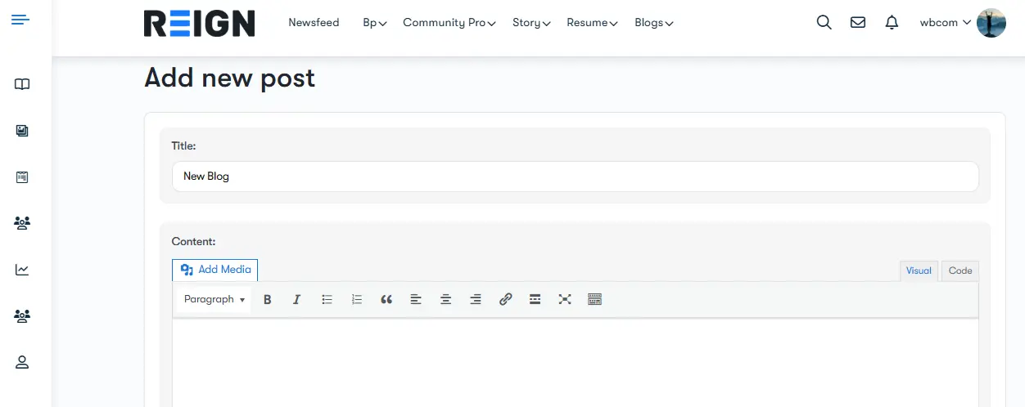Open the notifications bell icon
This screenshot has width=1025, height=407.
(x=892, y=23)
